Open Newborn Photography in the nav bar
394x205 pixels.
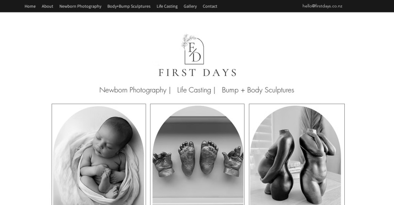(x=80, y=6)
